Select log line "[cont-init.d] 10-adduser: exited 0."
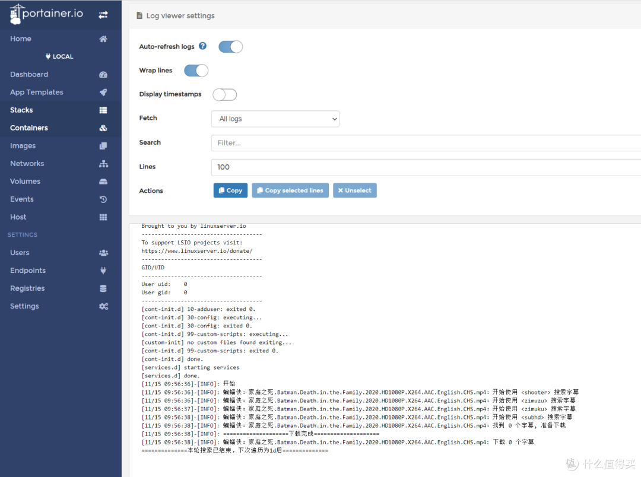The height and width of the screenshot is (477, 641). point(198,310)
